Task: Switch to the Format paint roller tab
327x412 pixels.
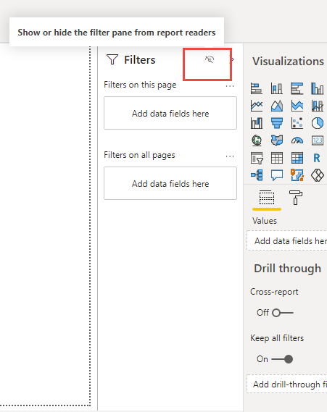Action: tap(295, 198)
